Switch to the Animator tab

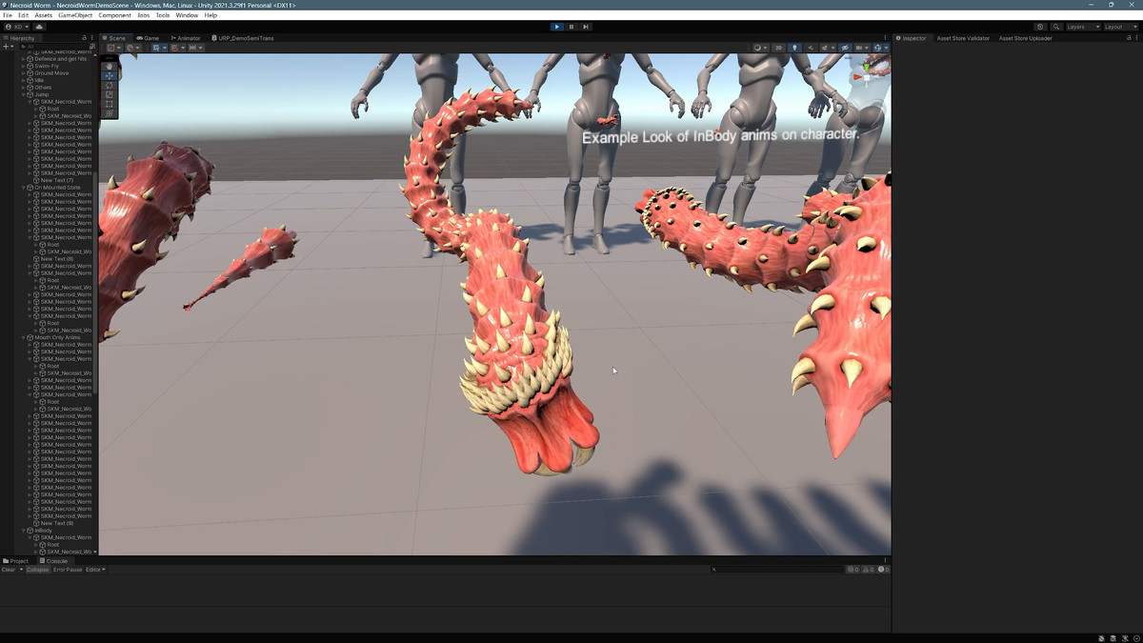point(186,38)
